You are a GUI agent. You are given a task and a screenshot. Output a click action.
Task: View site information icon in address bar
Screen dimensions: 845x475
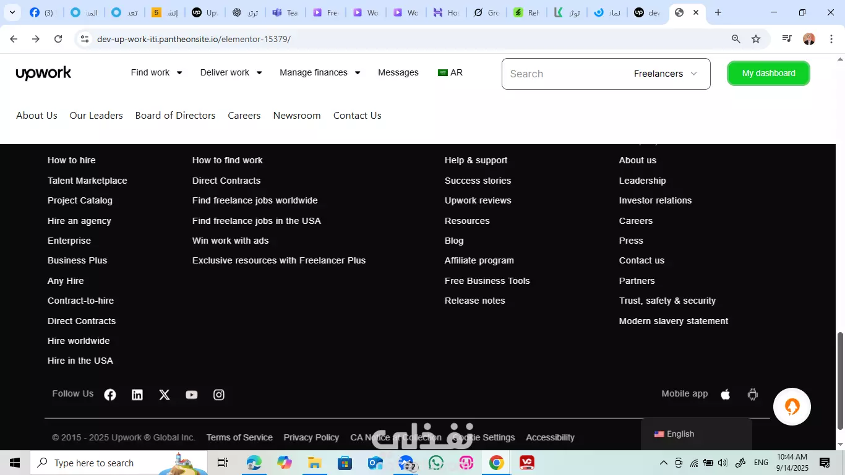pos(85,39)
